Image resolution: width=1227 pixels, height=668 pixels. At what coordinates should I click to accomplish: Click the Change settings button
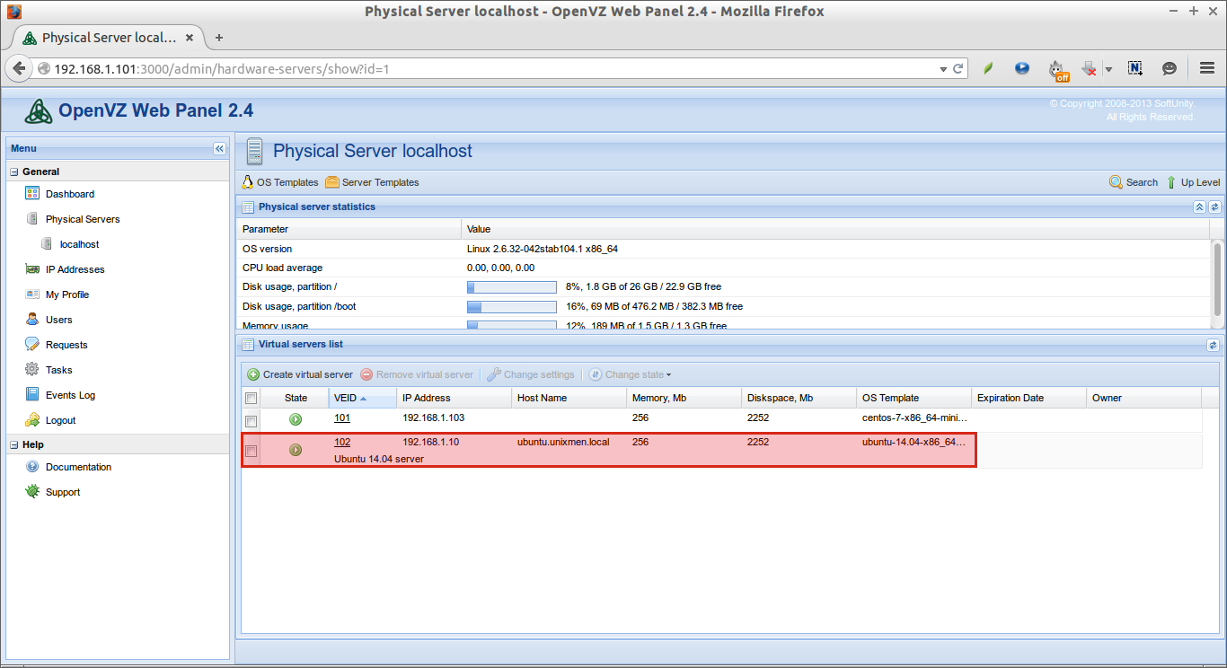point(531,374)
